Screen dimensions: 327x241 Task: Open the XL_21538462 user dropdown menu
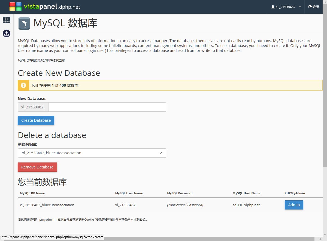(x=286, y=7)
